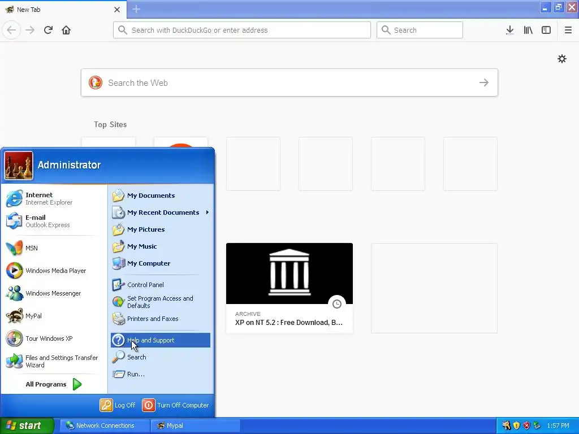
Task: Switch to Mypal taskbar item
Action: pos(195,426)
